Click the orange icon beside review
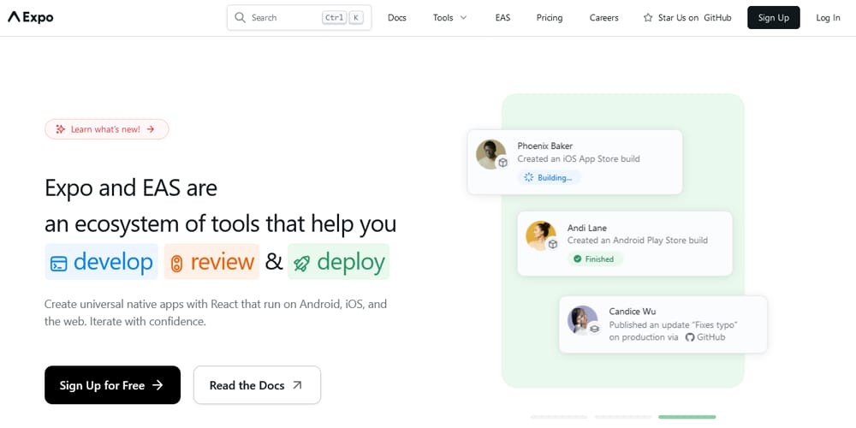The width and height of the screenshot is (856, 428). [x=176, y=263]
